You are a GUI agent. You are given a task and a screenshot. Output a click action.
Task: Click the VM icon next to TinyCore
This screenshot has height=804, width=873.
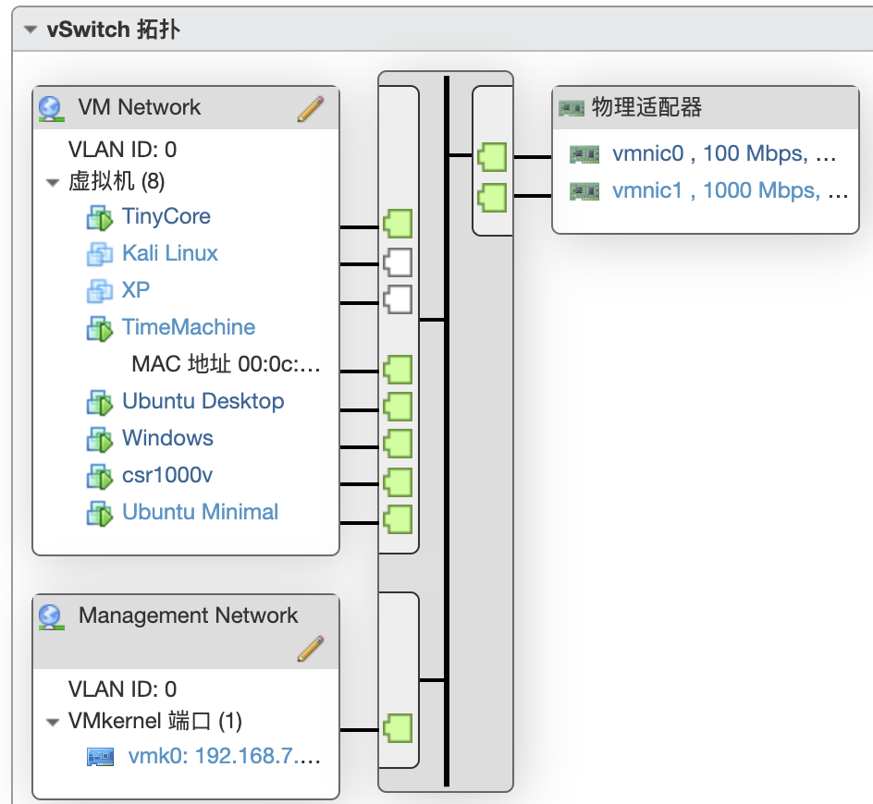click(102, 216)
